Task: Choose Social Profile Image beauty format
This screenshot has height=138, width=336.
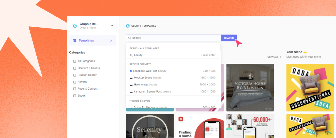Action: pos(173,107)
